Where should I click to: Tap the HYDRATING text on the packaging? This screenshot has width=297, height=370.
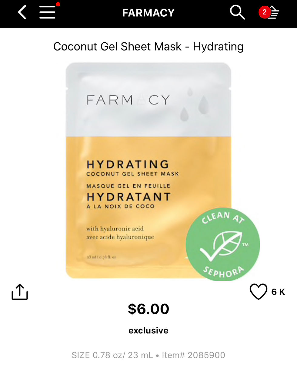(128, 164)
